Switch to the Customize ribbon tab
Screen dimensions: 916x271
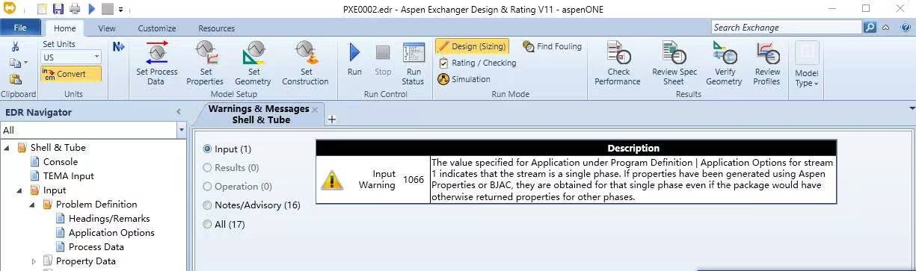157,28
